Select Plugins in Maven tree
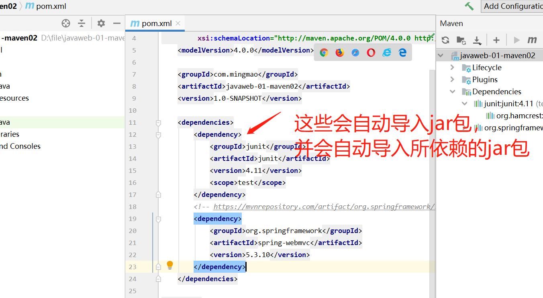Viewport: 543px width, 298px height. tap(485, 79)
